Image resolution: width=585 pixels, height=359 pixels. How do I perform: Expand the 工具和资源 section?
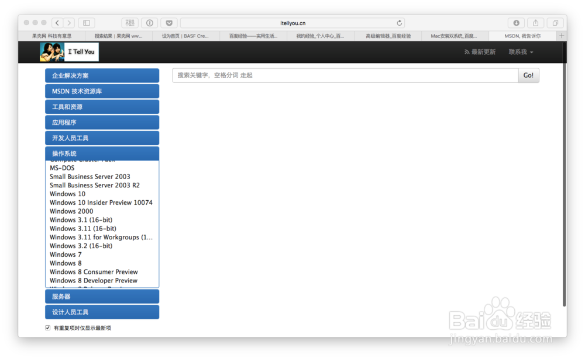tap(102, 107)
